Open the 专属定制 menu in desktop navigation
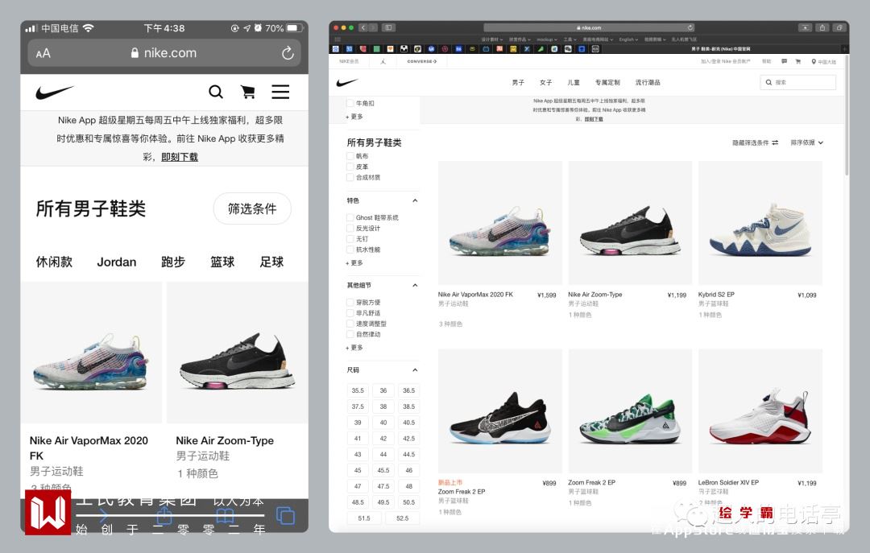870x553 pixels. point(607,83)
